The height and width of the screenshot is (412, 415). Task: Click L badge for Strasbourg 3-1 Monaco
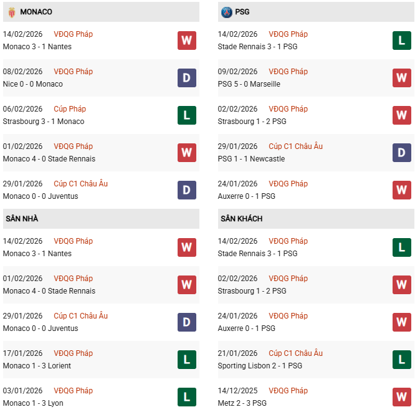pos(186,115)
